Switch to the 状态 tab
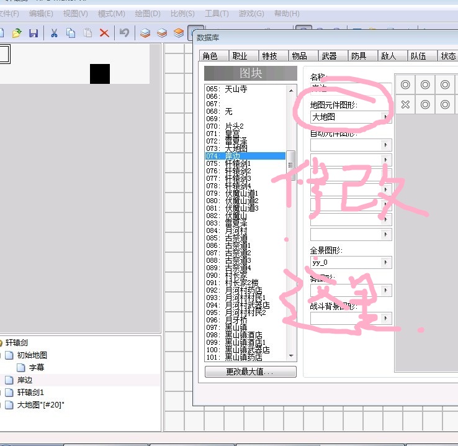Screen dimensions: 458x446 (448, 56)
